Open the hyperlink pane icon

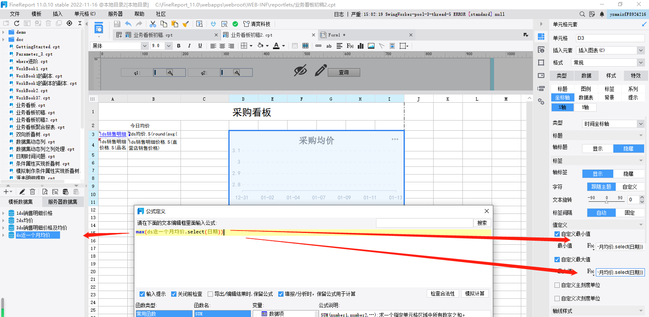pos(541,101)
